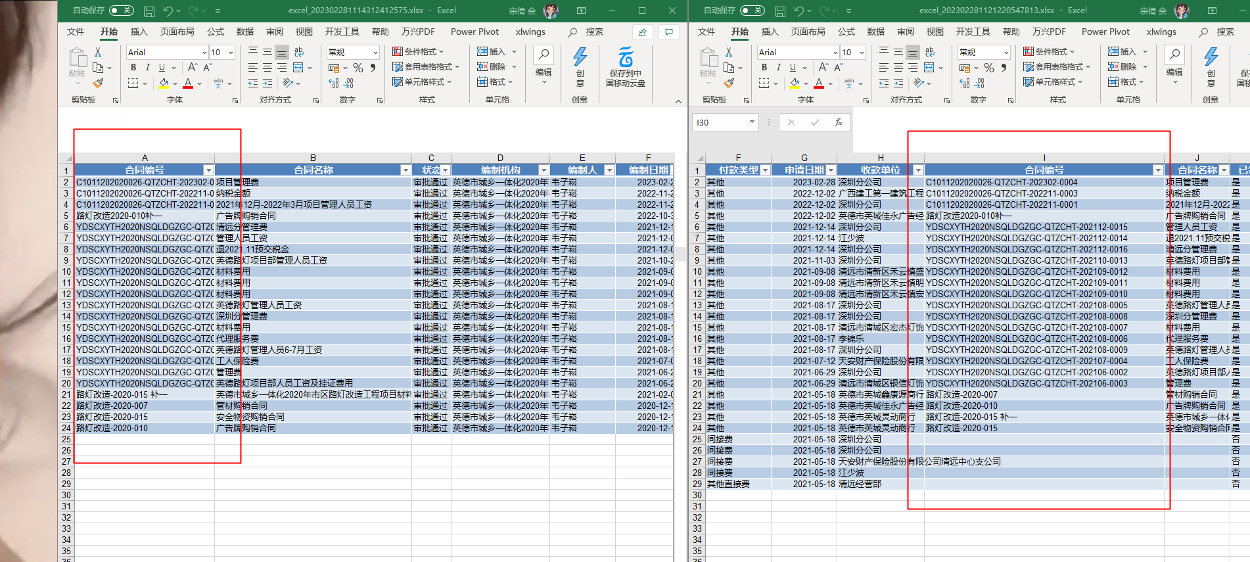The image size is (1250, 562).
Task: Open Name Box I30 dropdown in right window
Action: click(752, 122)
